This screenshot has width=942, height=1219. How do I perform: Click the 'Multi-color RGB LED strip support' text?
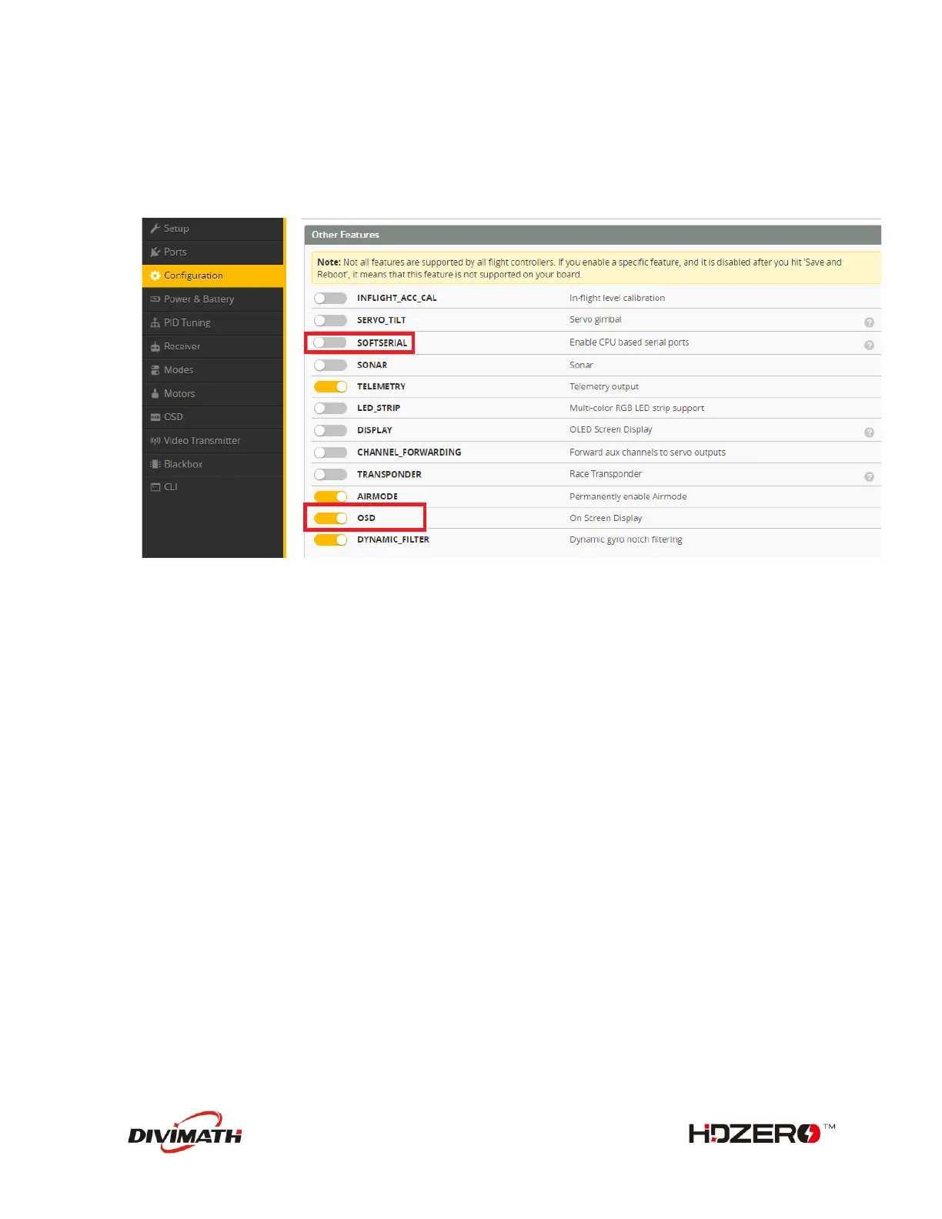pos(636,408)
